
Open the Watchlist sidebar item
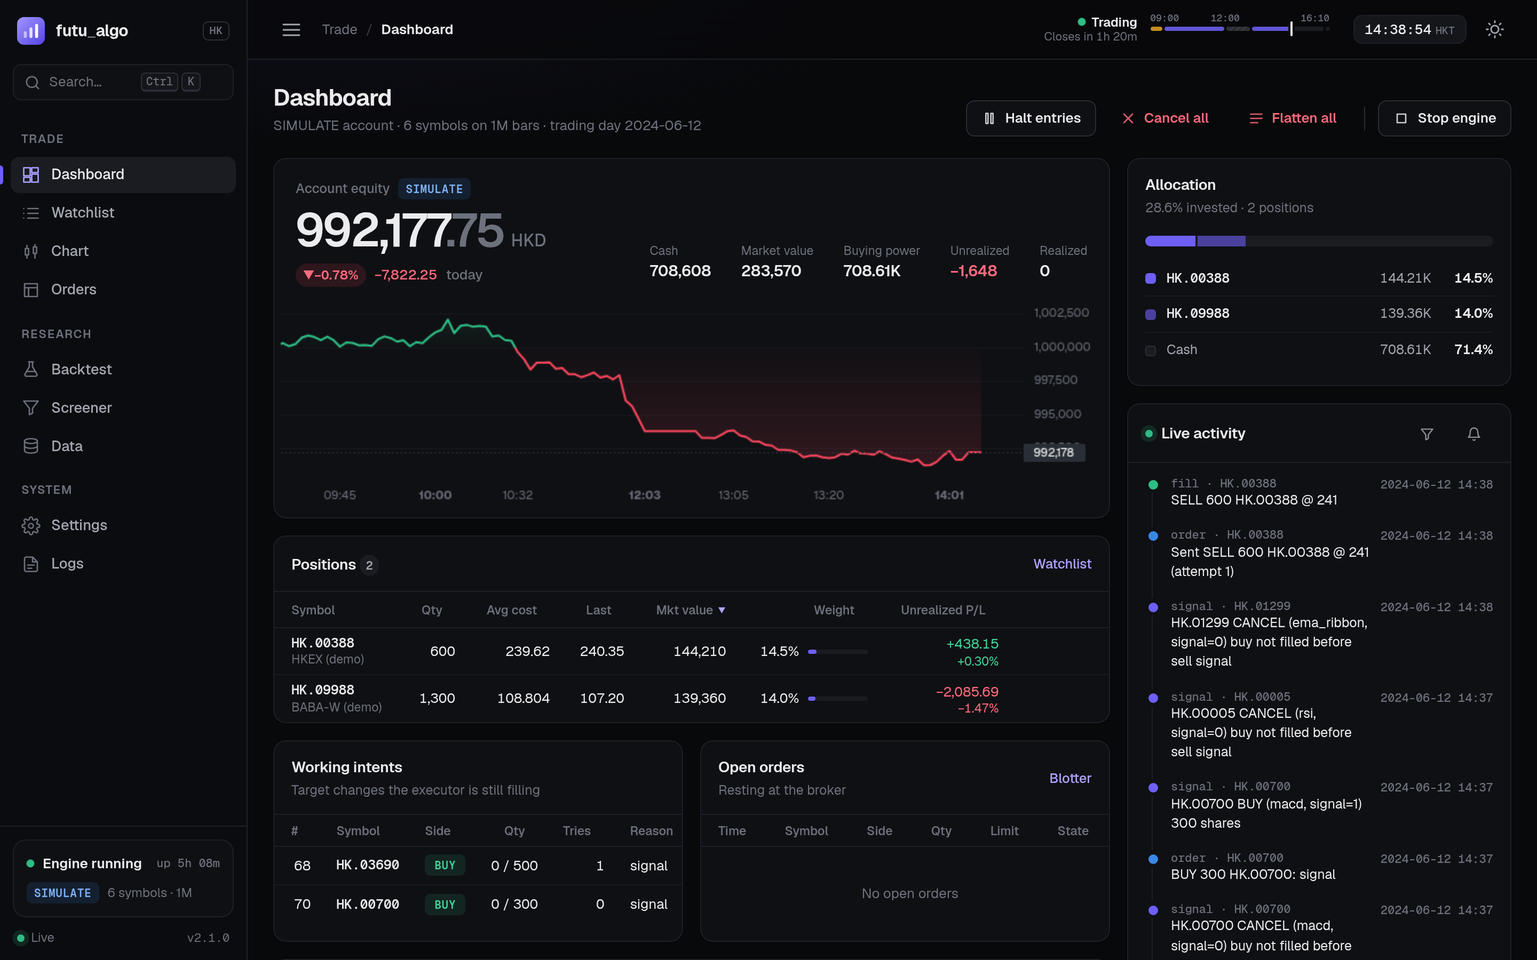click(x=123, y=213)
